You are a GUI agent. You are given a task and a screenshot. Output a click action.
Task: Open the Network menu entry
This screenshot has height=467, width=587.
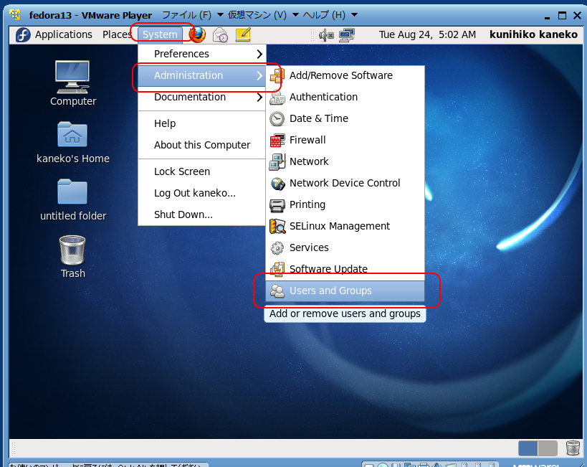(345, 161)
